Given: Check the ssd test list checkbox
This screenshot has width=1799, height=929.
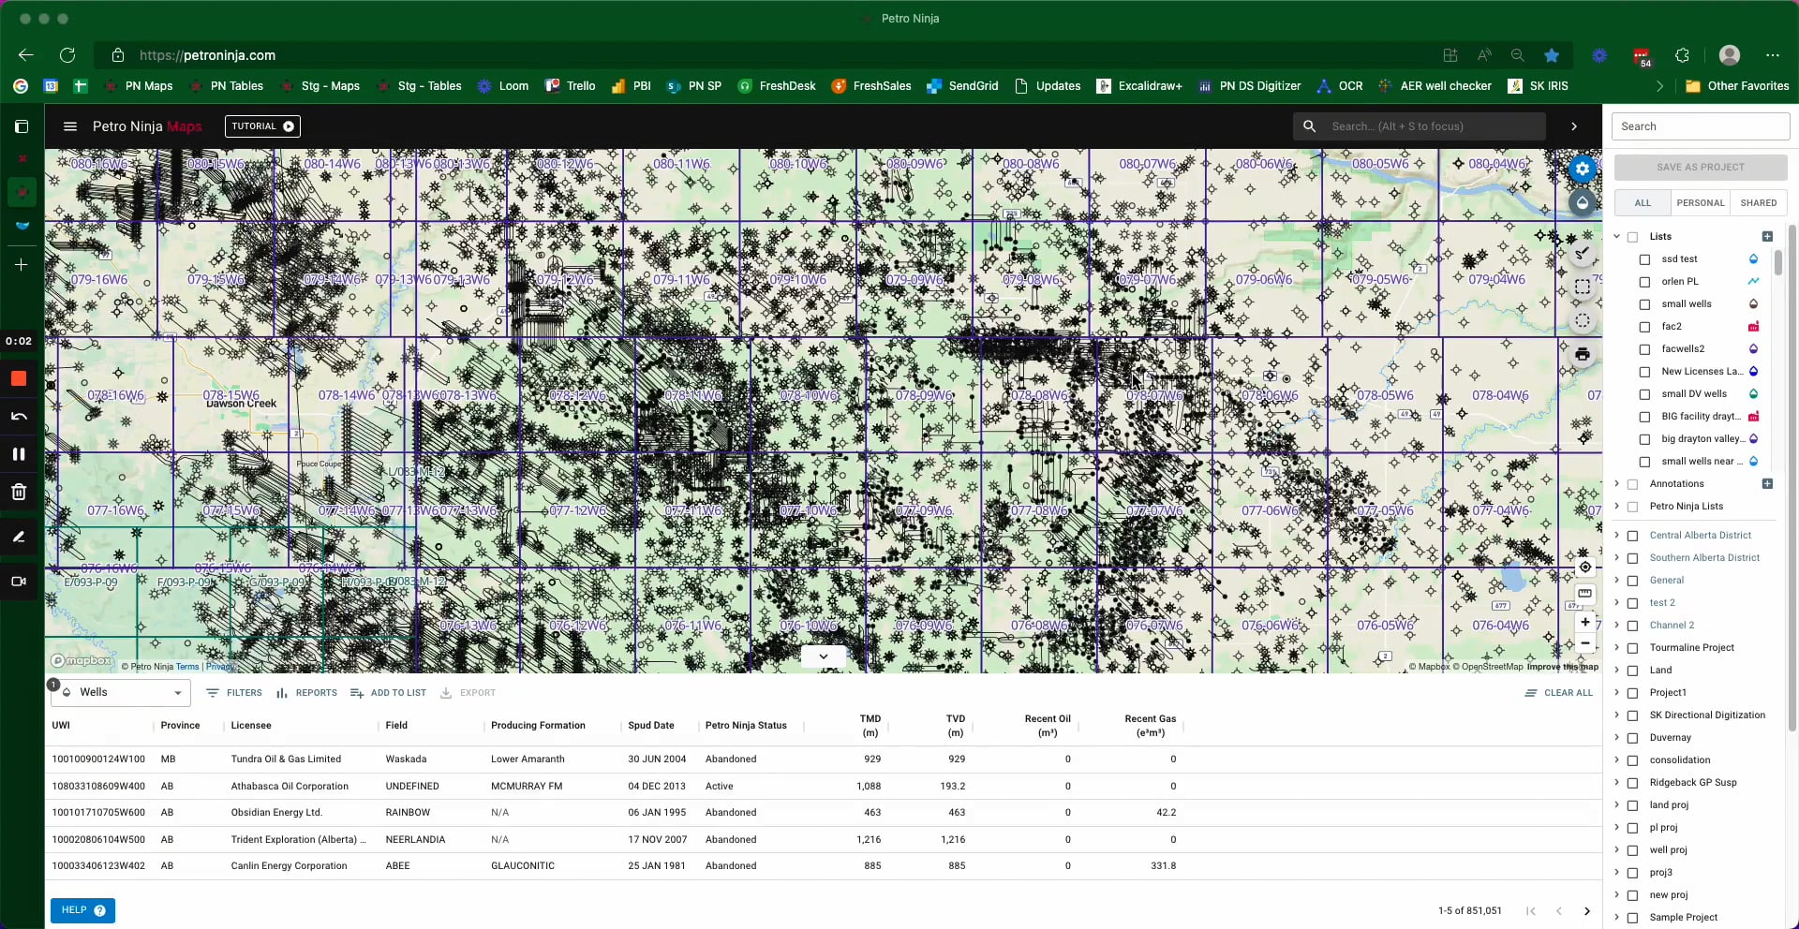Looking at the screenshot, I should coord(1644,259).
